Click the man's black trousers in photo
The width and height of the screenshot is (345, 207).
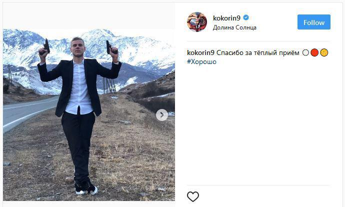pos(78,145)
